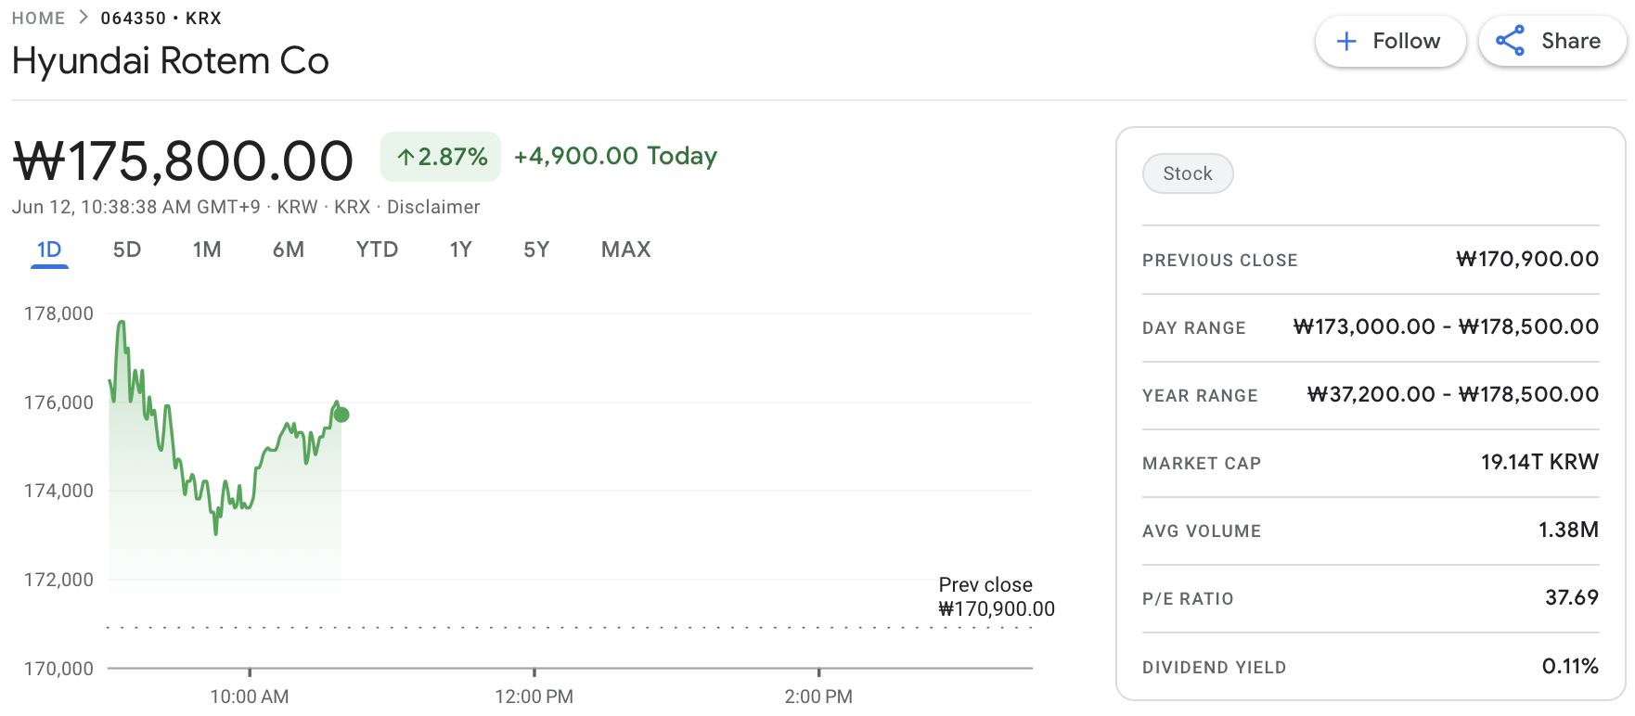Screen dimensions: 1635x716
Task: Click the green up-arrow percent badge
Action: tap(441, 157)
